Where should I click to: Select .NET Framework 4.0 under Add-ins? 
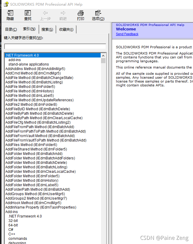pyautogui.click(x=25, y=216)
